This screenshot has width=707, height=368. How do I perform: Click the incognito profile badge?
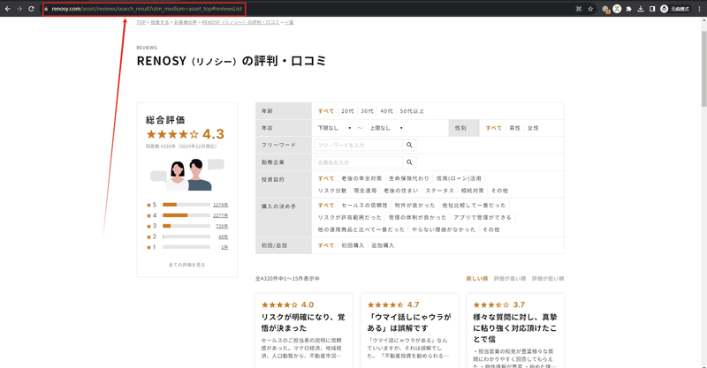pos(675,9)
